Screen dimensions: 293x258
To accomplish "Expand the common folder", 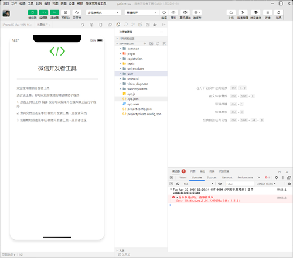I will 141,49.
